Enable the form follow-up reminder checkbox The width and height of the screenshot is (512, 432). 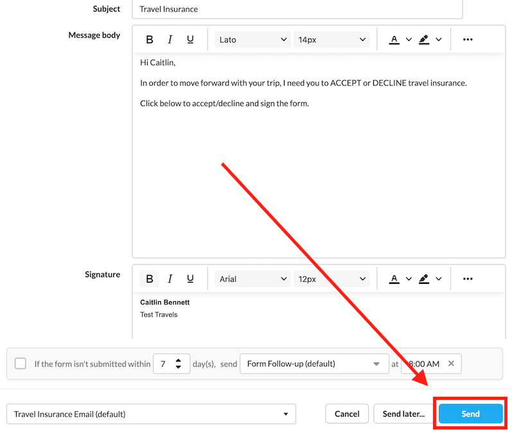tap(21, 363)
